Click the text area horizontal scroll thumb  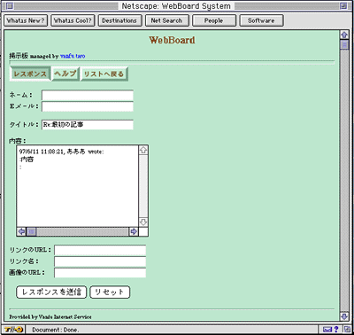32,231
